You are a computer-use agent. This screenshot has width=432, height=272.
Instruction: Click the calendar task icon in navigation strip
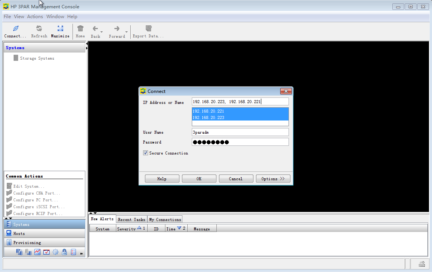pyautogui.click(x=46, y=252)
